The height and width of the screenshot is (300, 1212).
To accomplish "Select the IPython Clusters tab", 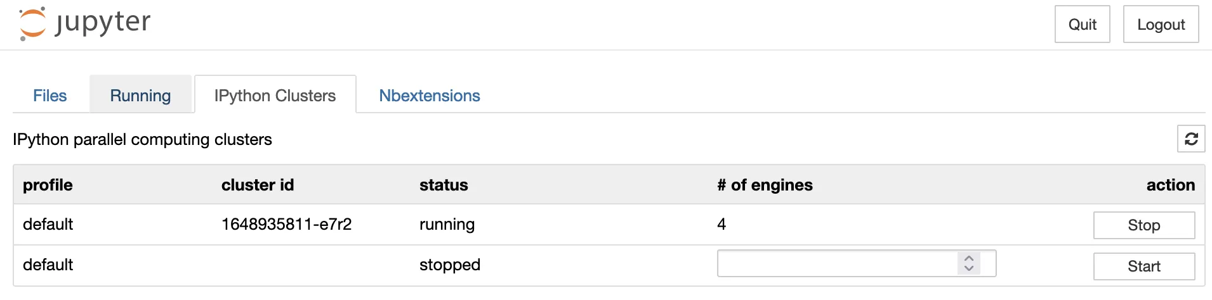I will point(275,96).
